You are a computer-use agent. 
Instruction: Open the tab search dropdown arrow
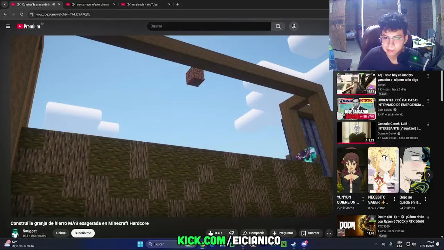pyautogui.click(x=5, y=5)
